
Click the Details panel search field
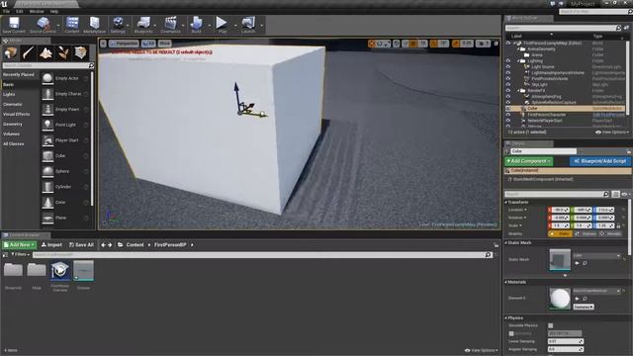coord(557,194)
